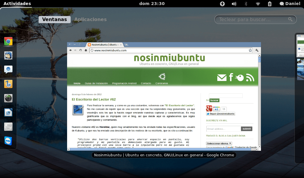This screenshot has width=304, height=178.
Task: Open the document writer icon in dash
Action: pos(8,112)
